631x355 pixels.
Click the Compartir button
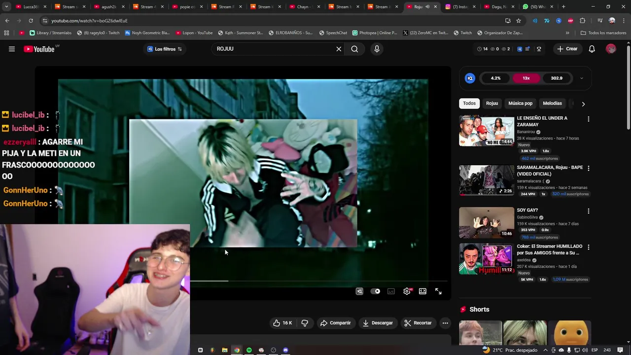coord(335,323)
